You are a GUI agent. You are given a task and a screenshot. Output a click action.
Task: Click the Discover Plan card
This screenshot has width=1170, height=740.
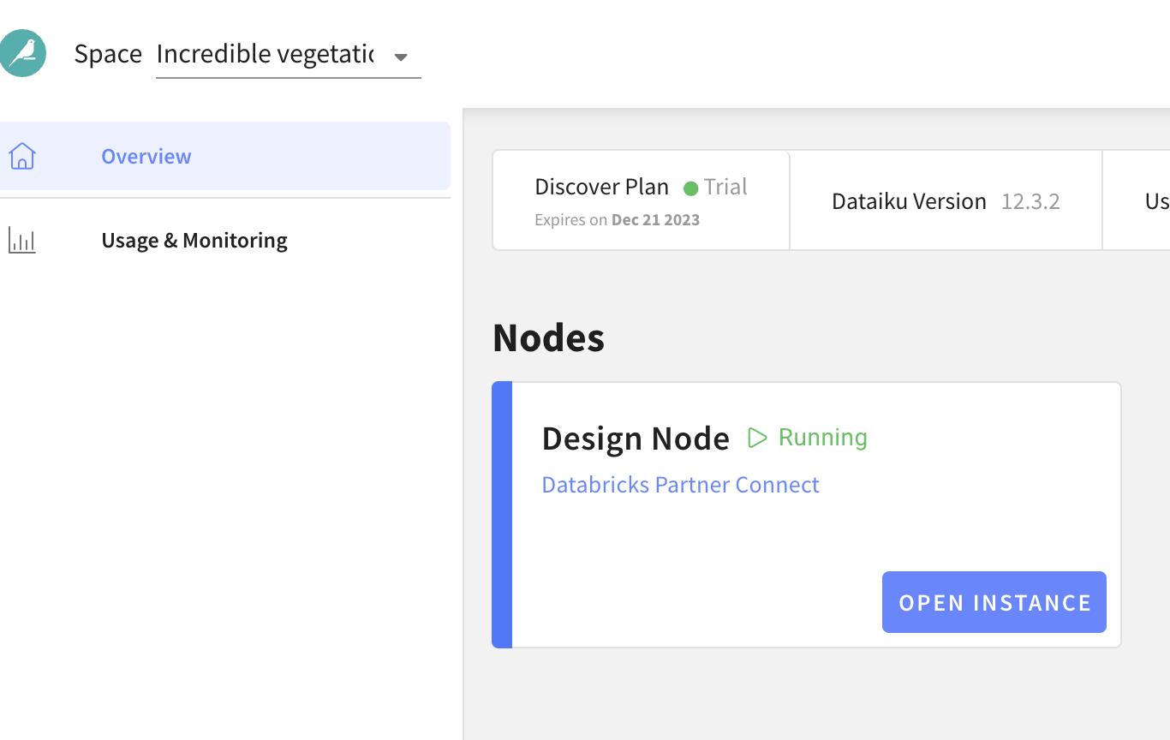pos(640,200)
